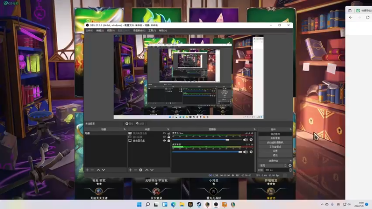Click the transition duration input field
Screen dimensions: 372x209
tap(276, 170)
